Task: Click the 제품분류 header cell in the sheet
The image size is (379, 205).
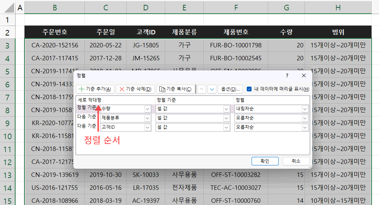Action: (184, 32)
